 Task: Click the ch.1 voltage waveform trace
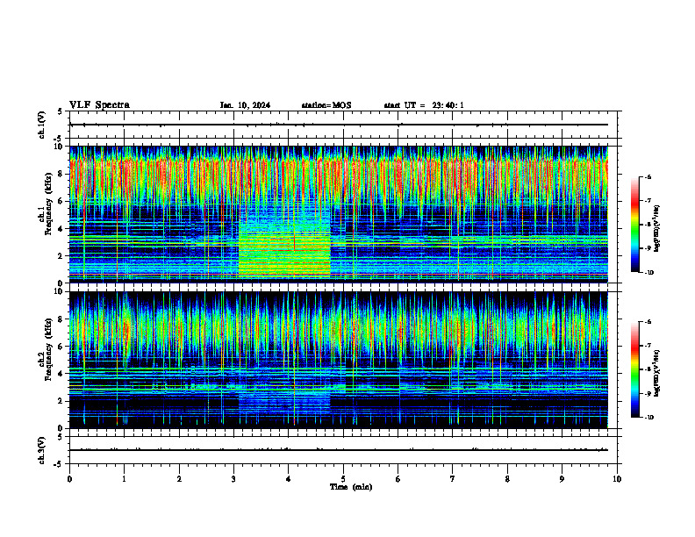pos(339,125)
